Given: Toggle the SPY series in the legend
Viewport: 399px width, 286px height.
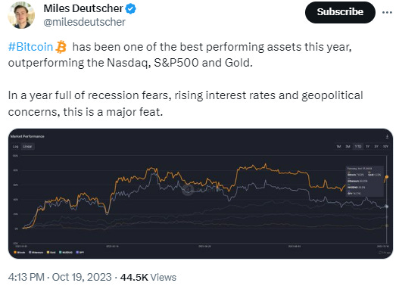Looking at the screenshot, I should [x=80, y=252].
